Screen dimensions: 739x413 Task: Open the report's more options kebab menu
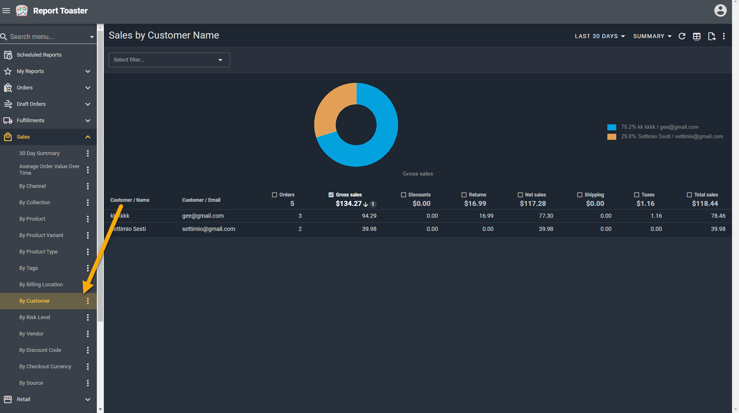pyautogui.click(x=724, y=36)
